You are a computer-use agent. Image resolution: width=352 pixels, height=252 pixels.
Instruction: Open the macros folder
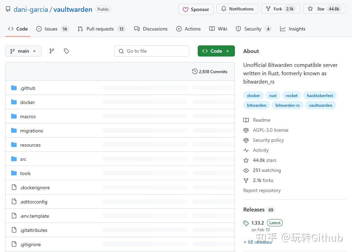28,116
